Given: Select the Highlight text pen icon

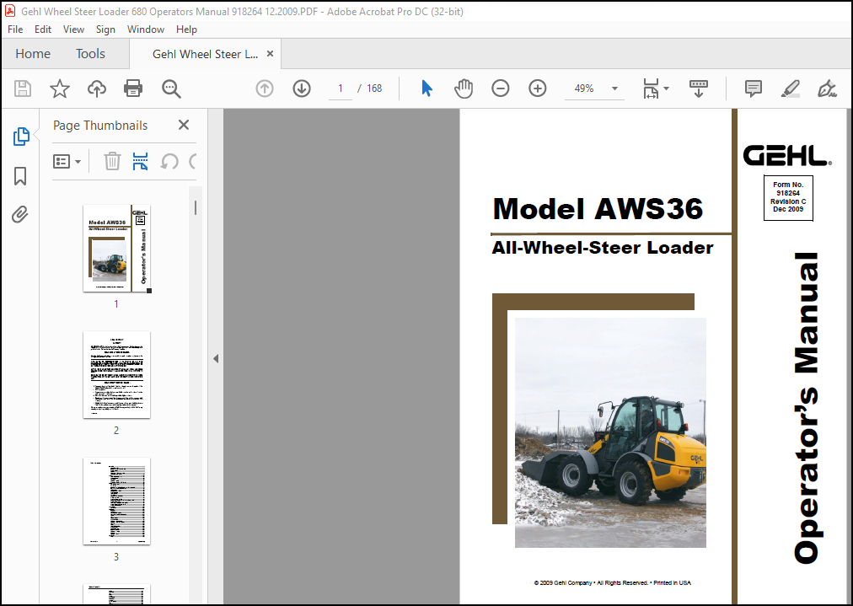Looking at the screenshot, I should [790, 88].
